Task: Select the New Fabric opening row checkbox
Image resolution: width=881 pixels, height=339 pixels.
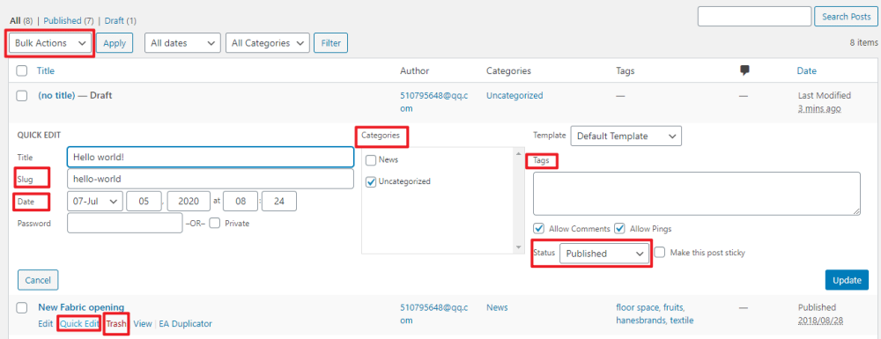Action: pos(22,307)
